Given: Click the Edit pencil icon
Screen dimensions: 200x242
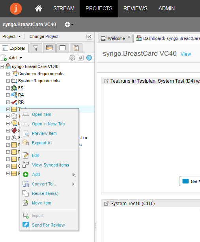Looking at the screenshot, I should [26, 155].
